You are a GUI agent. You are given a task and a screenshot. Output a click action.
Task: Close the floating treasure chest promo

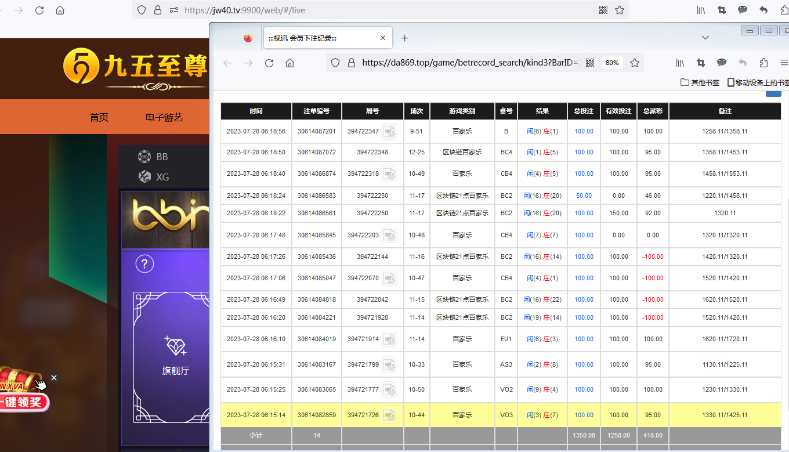pos(54,378)
